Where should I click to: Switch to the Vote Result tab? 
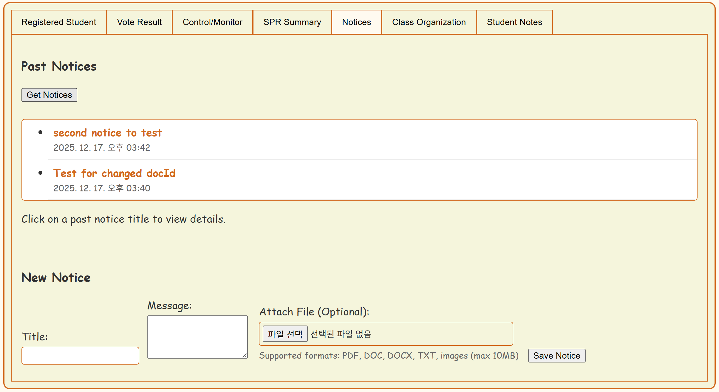139,22
